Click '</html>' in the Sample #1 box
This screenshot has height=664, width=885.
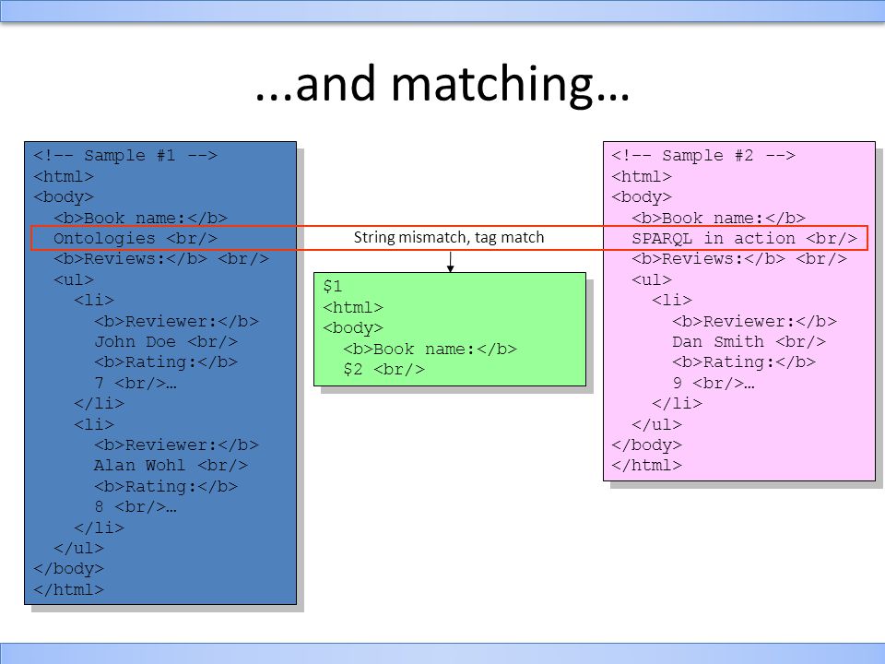69,589
